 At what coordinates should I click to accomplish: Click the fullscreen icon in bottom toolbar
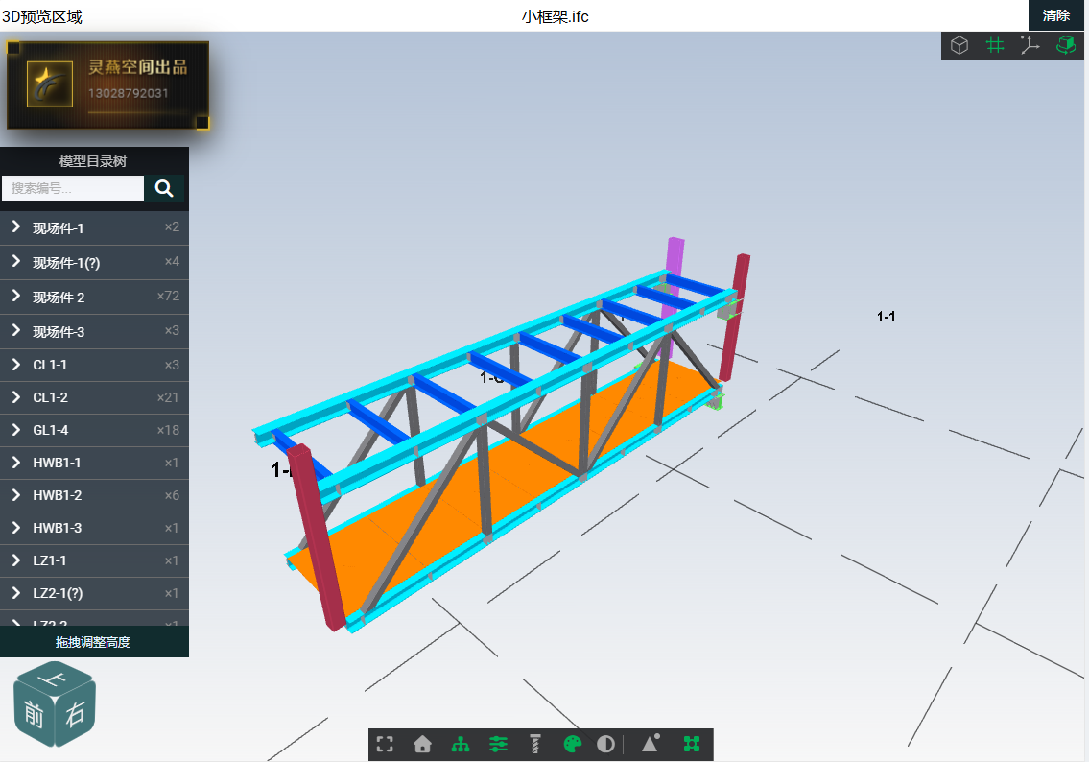click(x=385, y=745)
